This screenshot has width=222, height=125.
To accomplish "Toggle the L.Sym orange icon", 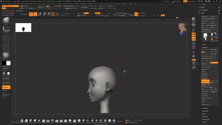I will pos(194,39).
